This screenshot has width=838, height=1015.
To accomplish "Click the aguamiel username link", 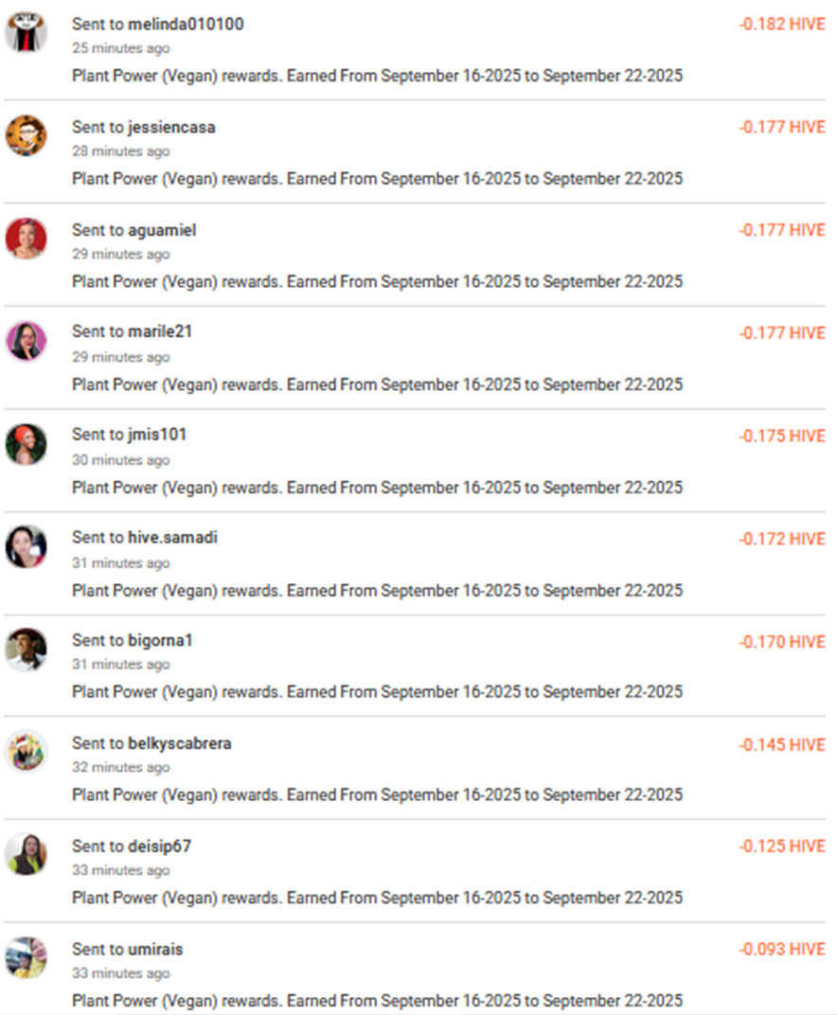I will tap(162, 230).
